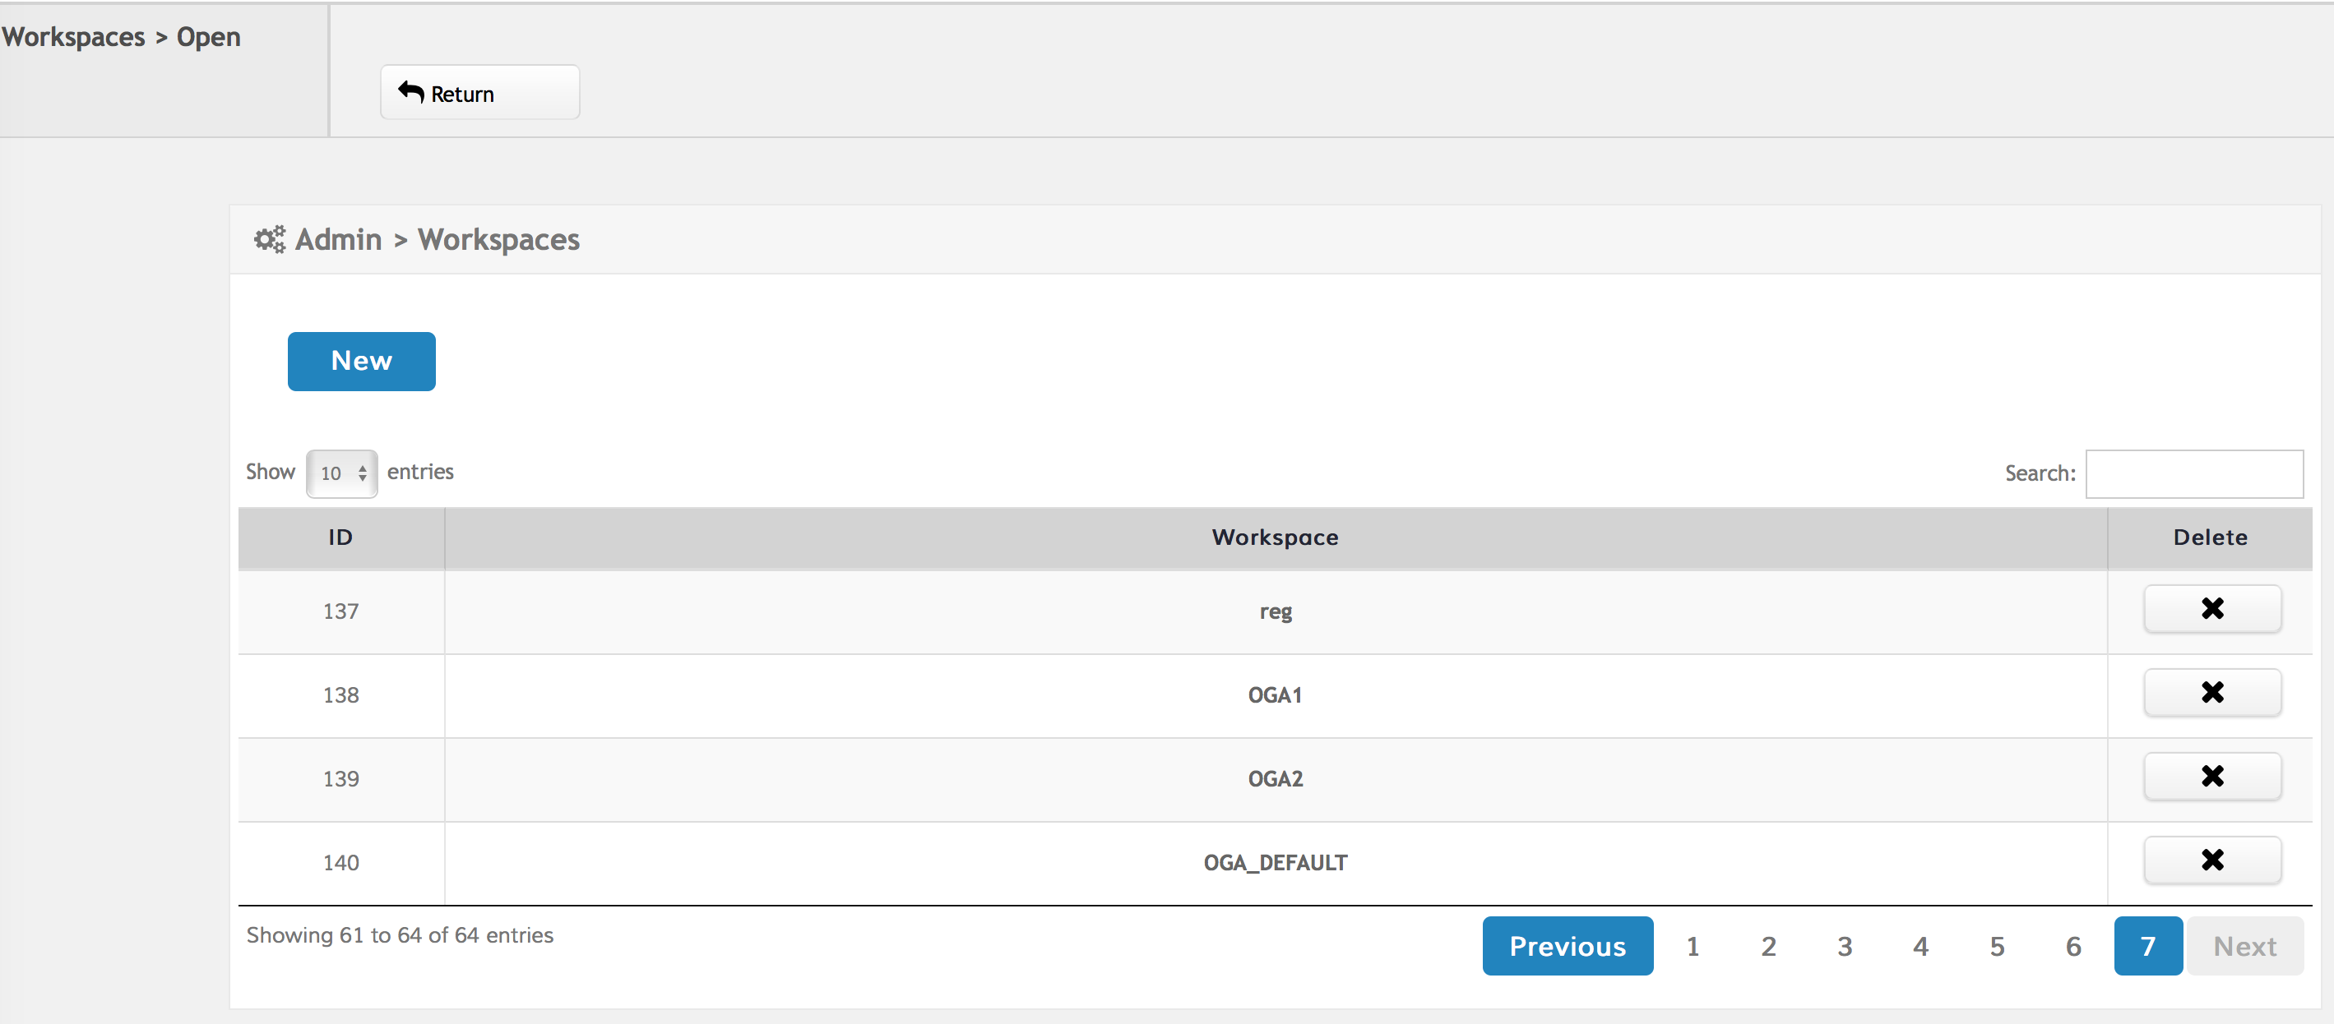Click the Return arrow icon

pyautogui.click(x=411, y=92)
